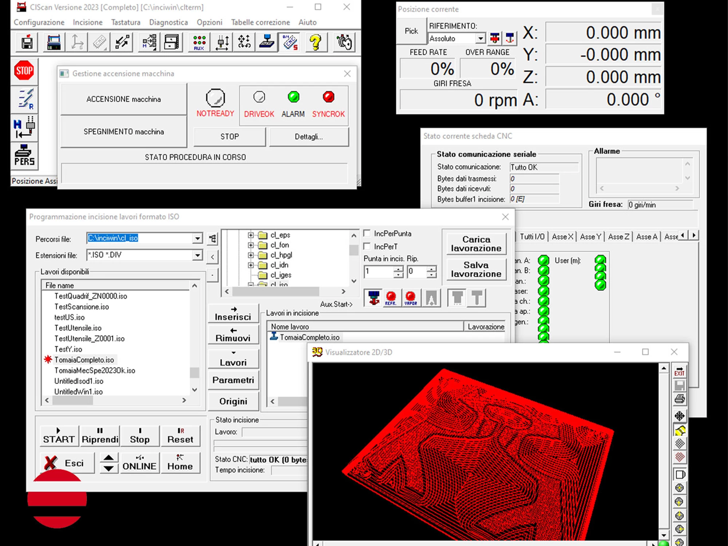
Task: Open the Estensioni file dropdown
Action: [x=197, y=255]
